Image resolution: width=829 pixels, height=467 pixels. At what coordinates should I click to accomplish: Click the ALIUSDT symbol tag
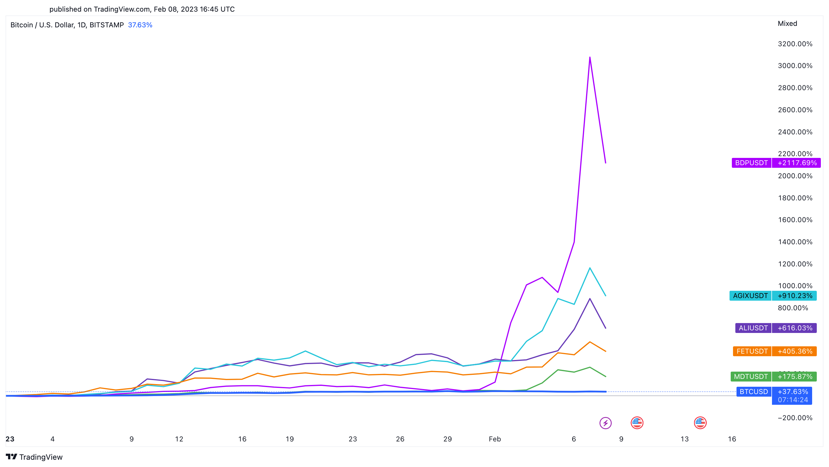point(753,328)
